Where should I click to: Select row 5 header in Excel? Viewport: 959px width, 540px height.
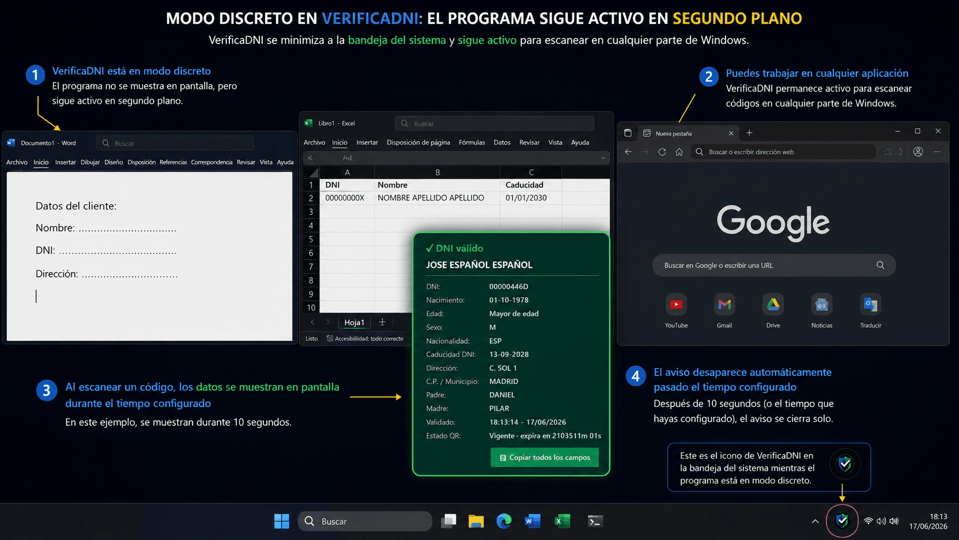pos(311,239)
